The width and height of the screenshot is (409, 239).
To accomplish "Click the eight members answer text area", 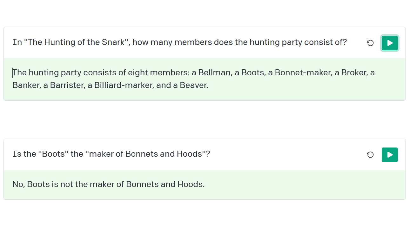I will point(204,79).
